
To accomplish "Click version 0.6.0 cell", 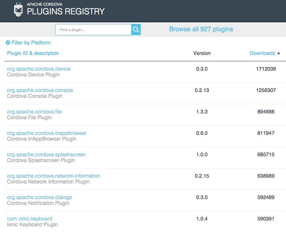I will click(202, 133).
